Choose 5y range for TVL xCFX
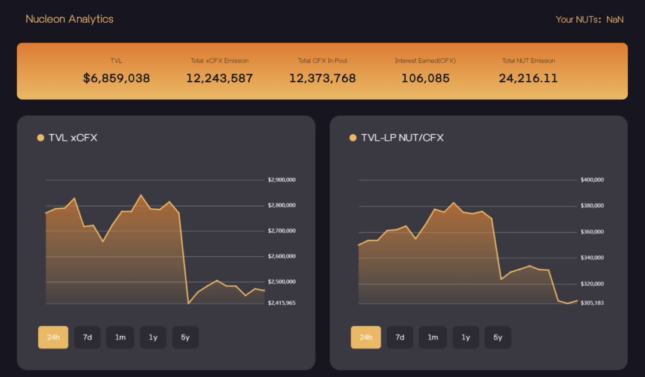This screenshot has height=377, width=645. pyautogui.click(x=185, y=338)
